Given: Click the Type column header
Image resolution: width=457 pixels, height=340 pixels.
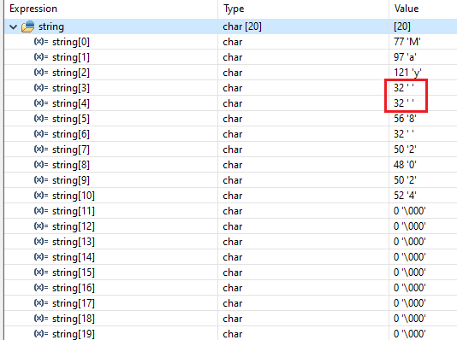Looking at the screenshot, I should 234,9.
